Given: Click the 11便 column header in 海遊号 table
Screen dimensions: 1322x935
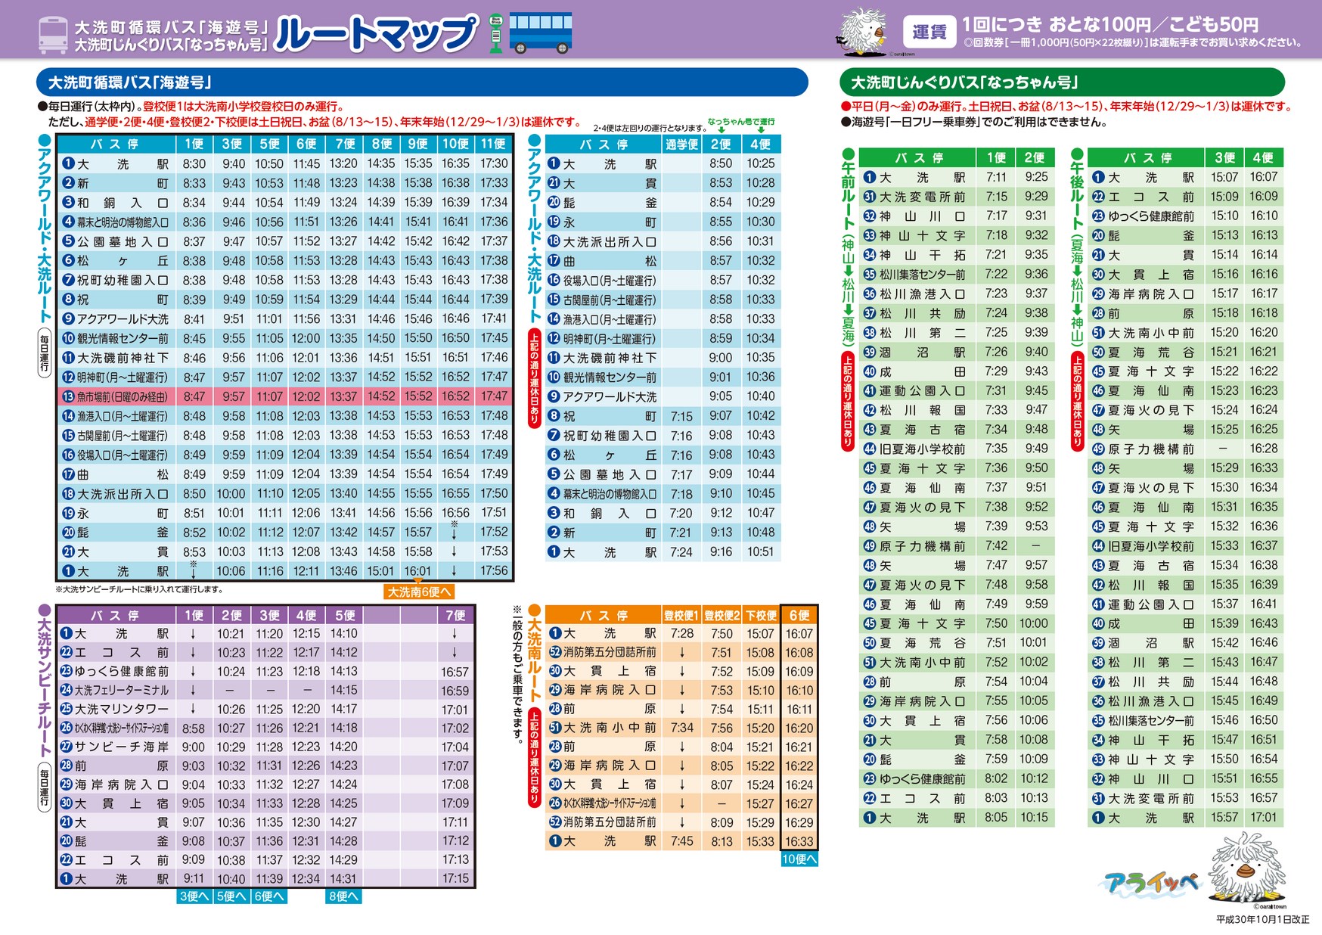Looking at the screenshot, I should 494,144.
